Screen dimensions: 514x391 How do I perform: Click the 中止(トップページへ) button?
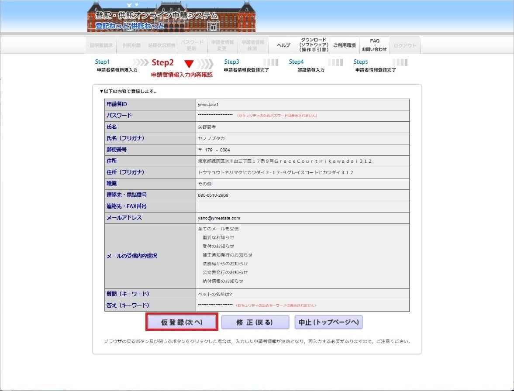tap(328, 322)
